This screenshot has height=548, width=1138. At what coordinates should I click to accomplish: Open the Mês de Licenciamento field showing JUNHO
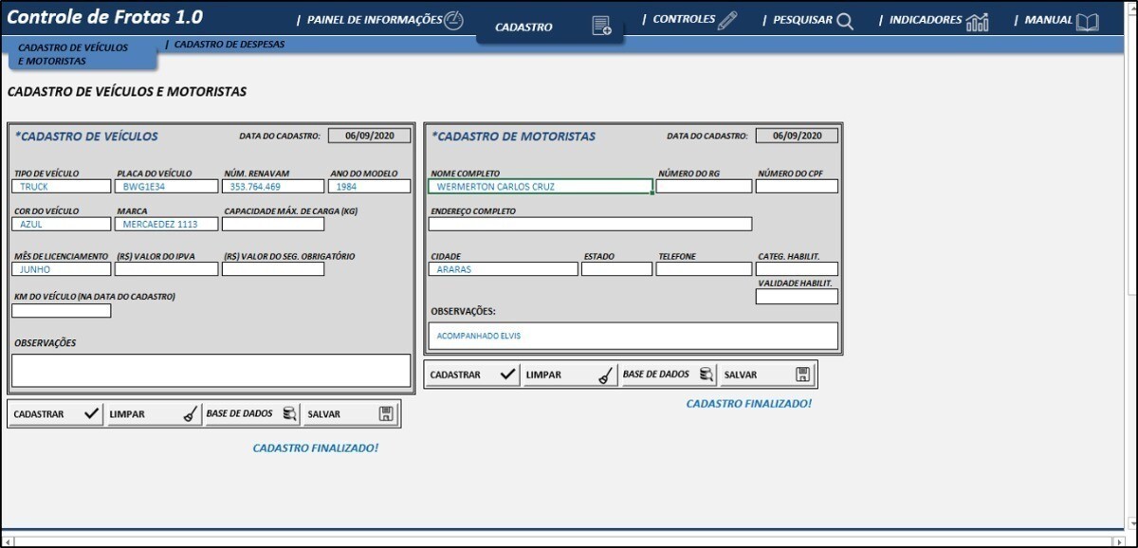[x=62, y=269]
